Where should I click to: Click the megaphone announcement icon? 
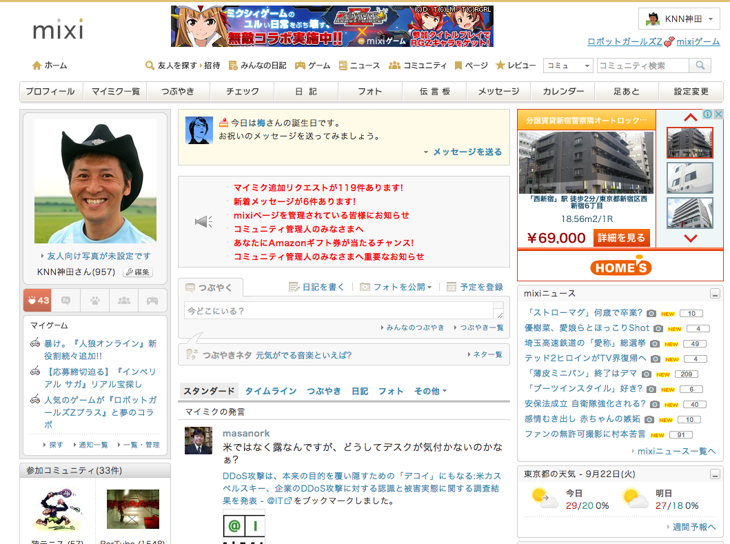tap(203, 222)
